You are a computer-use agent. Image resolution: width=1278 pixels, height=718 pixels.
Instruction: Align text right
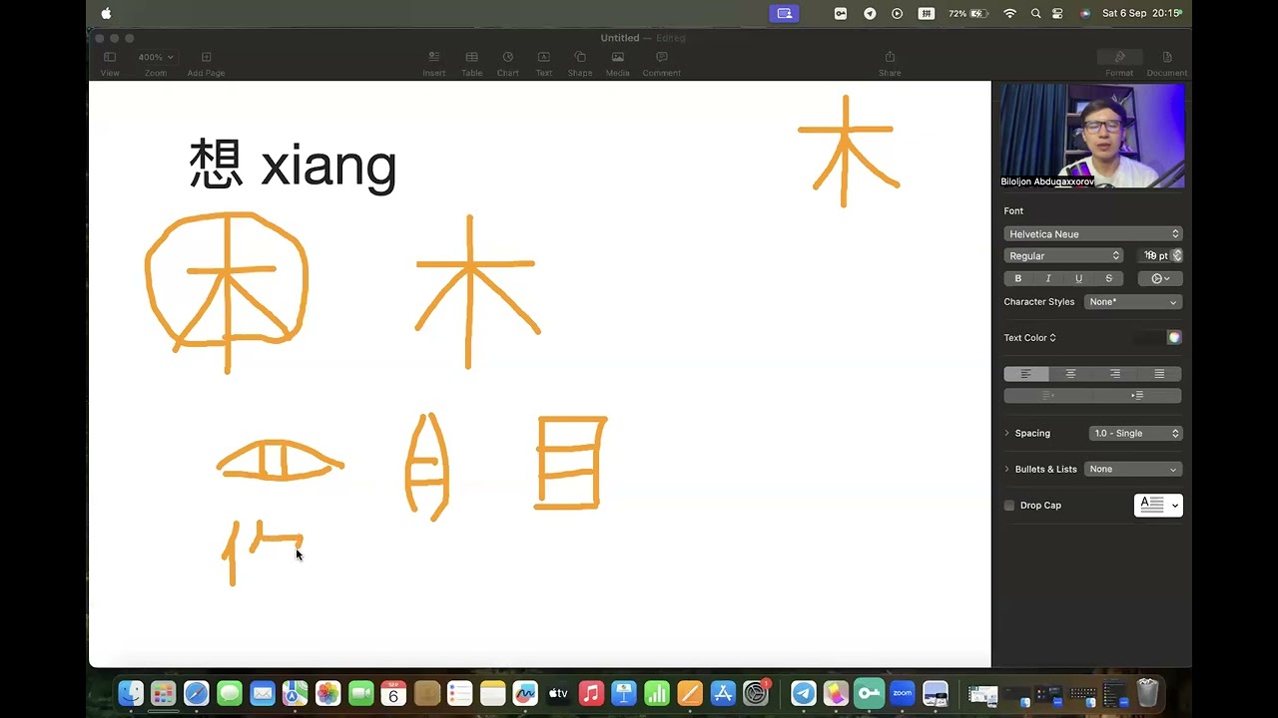point(1114,373)
